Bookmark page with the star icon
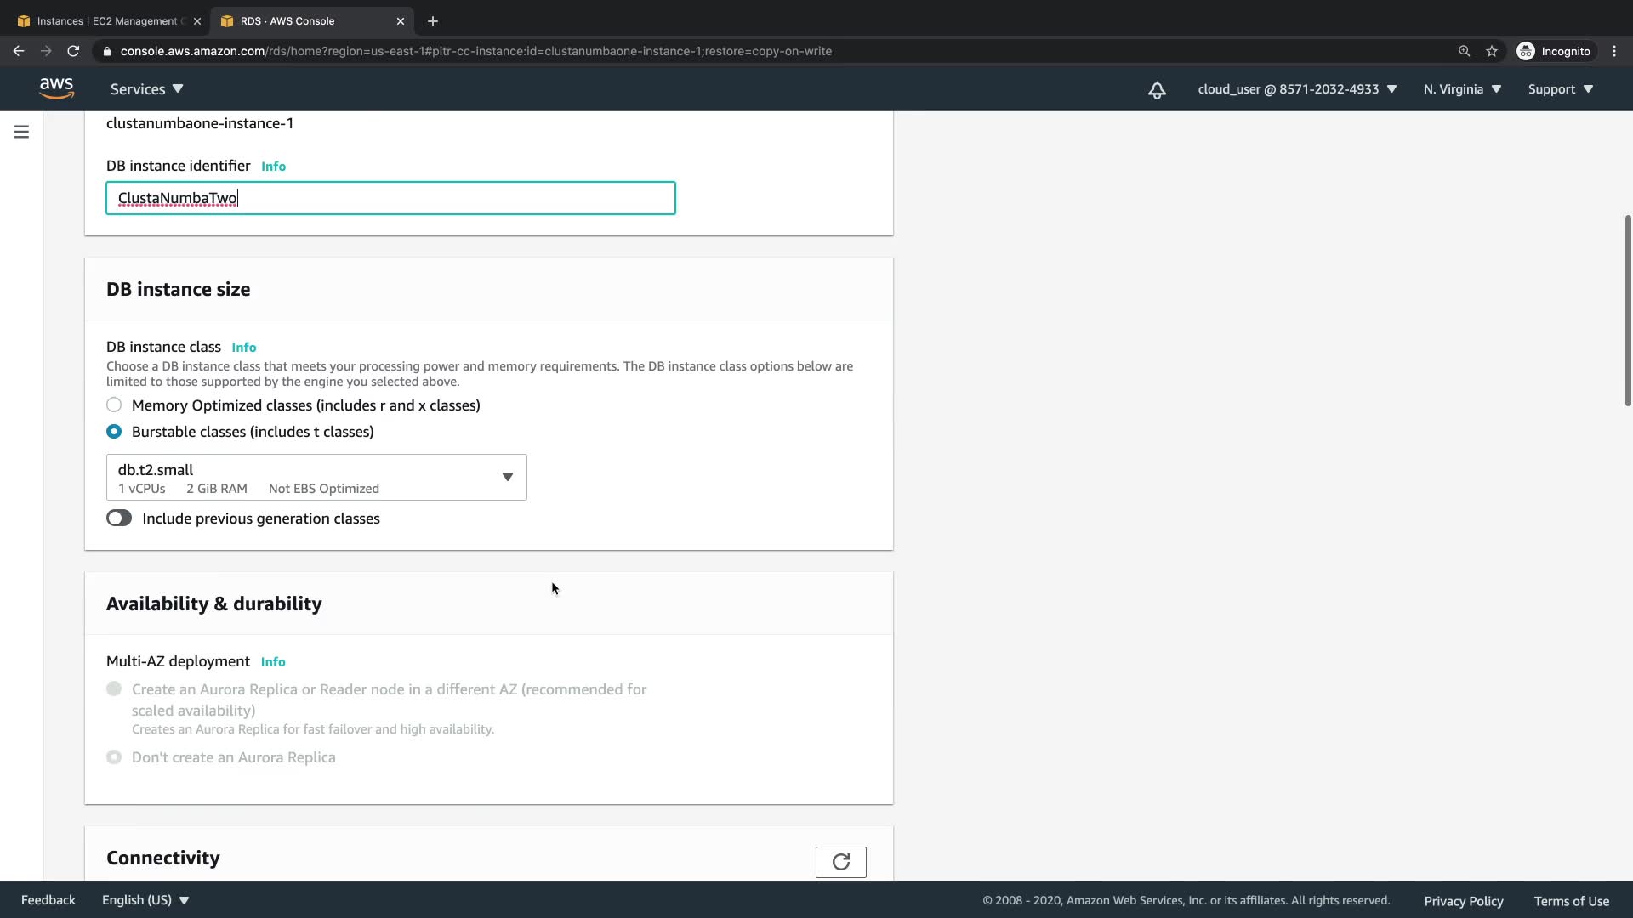The width and height of the screenshot is (1633, 918). tap(1492, 51)
